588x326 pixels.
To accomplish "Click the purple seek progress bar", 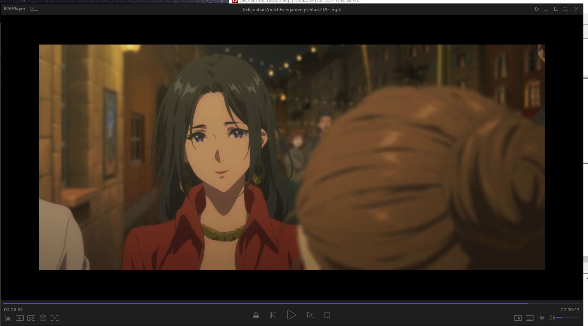I will pos(271,303).
